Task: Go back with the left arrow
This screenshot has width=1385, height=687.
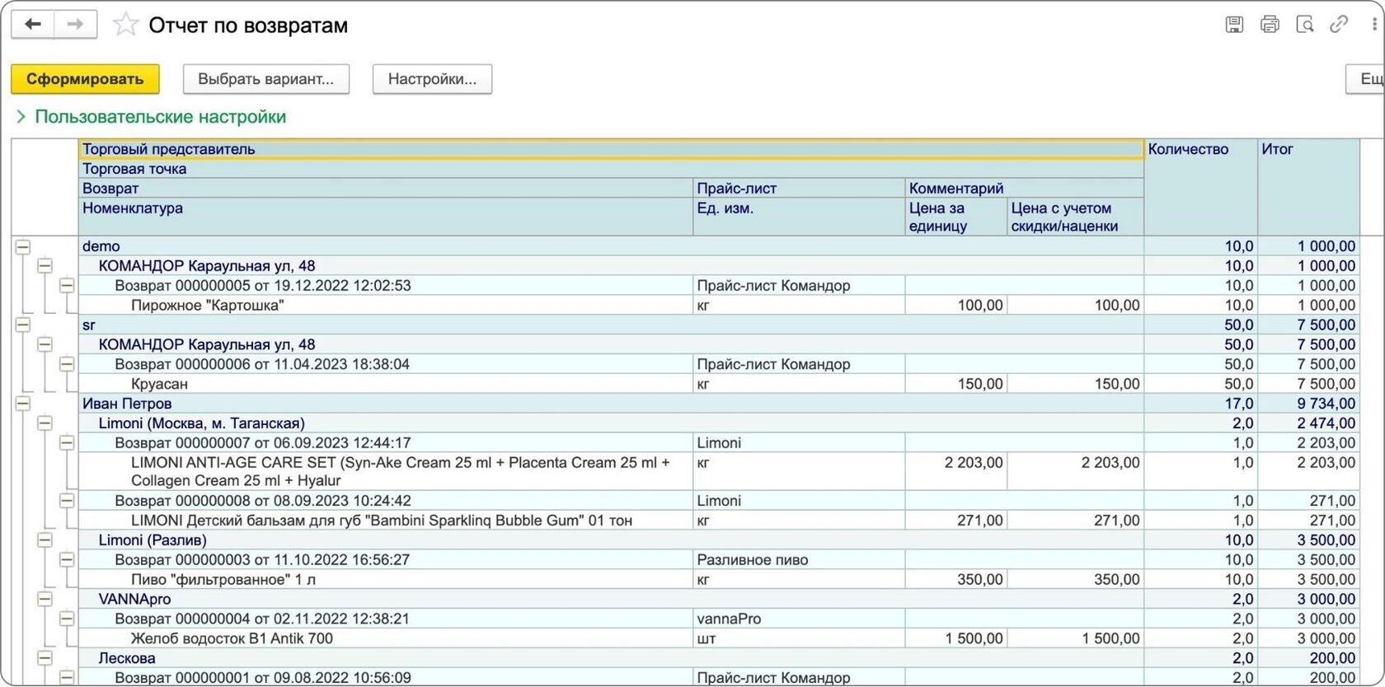Action: point(33,25)
